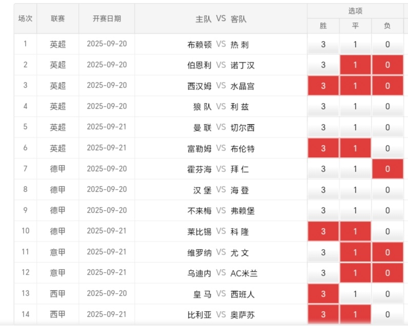
Task: Deselect win (3) for 富勒姆 VS 布伦特
Action: pos(323,148)
